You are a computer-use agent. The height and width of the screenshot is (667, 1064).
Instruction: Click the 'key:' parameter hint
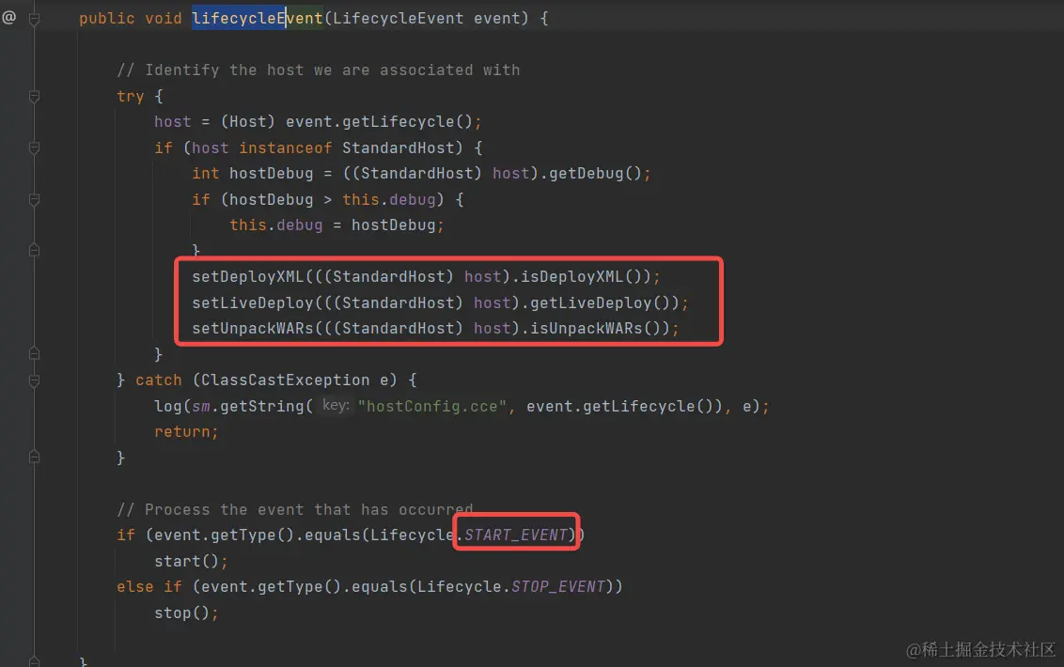[x=336, y=405]
